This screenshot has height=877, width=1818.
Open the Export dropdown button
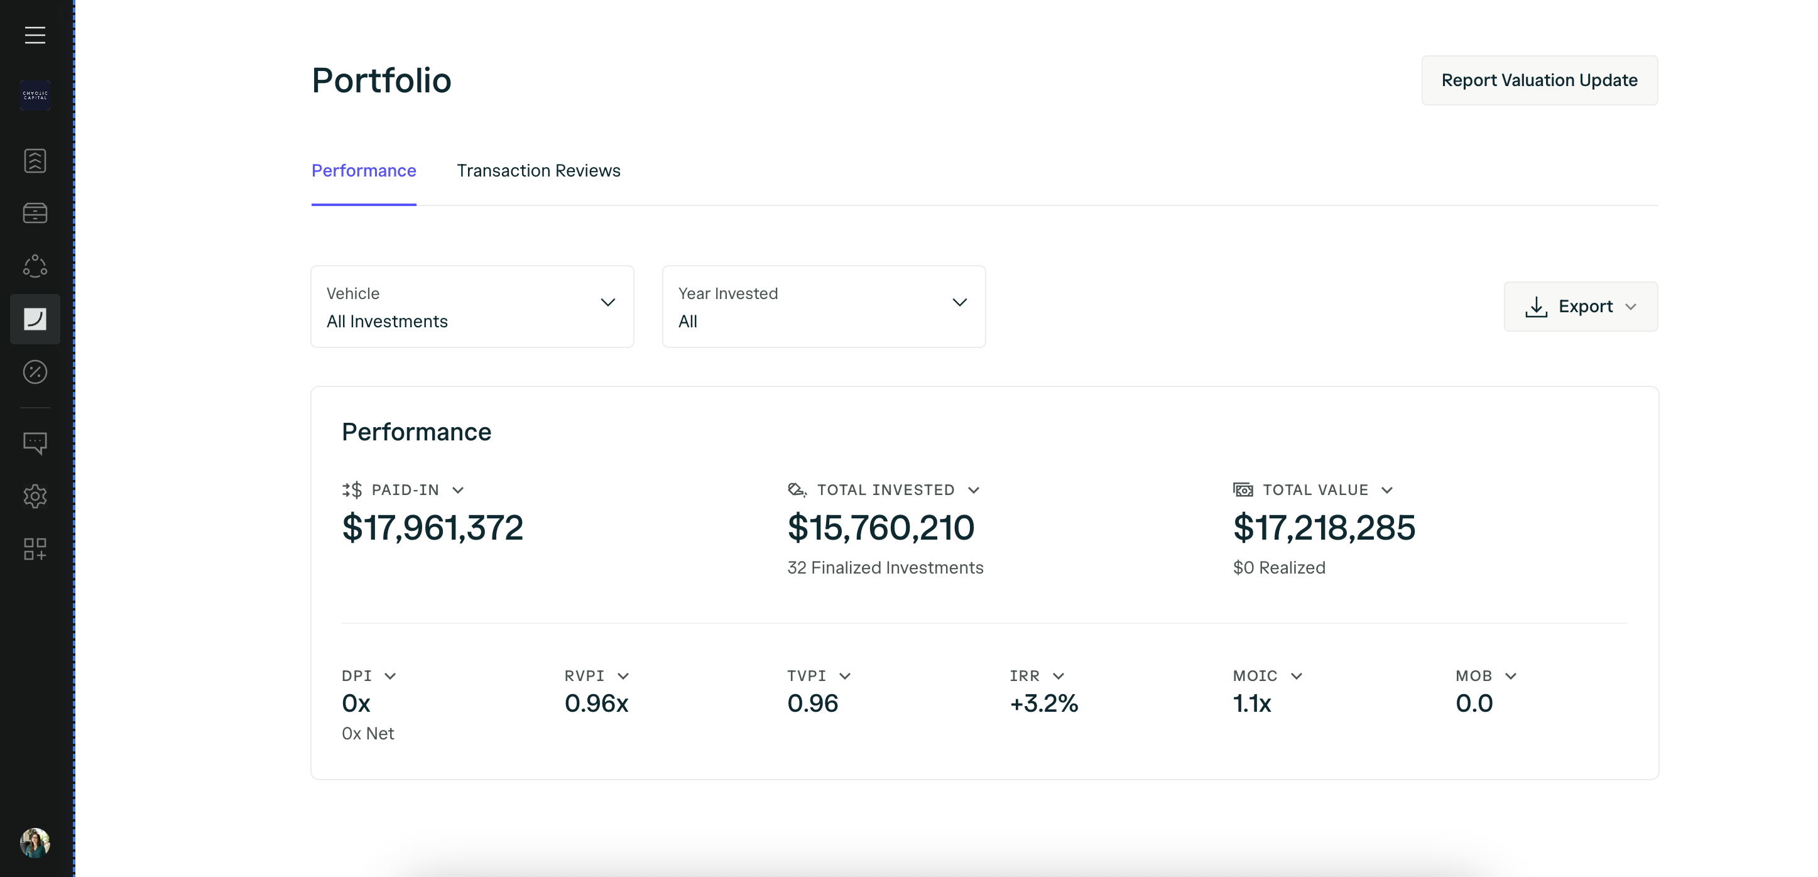1580,306
